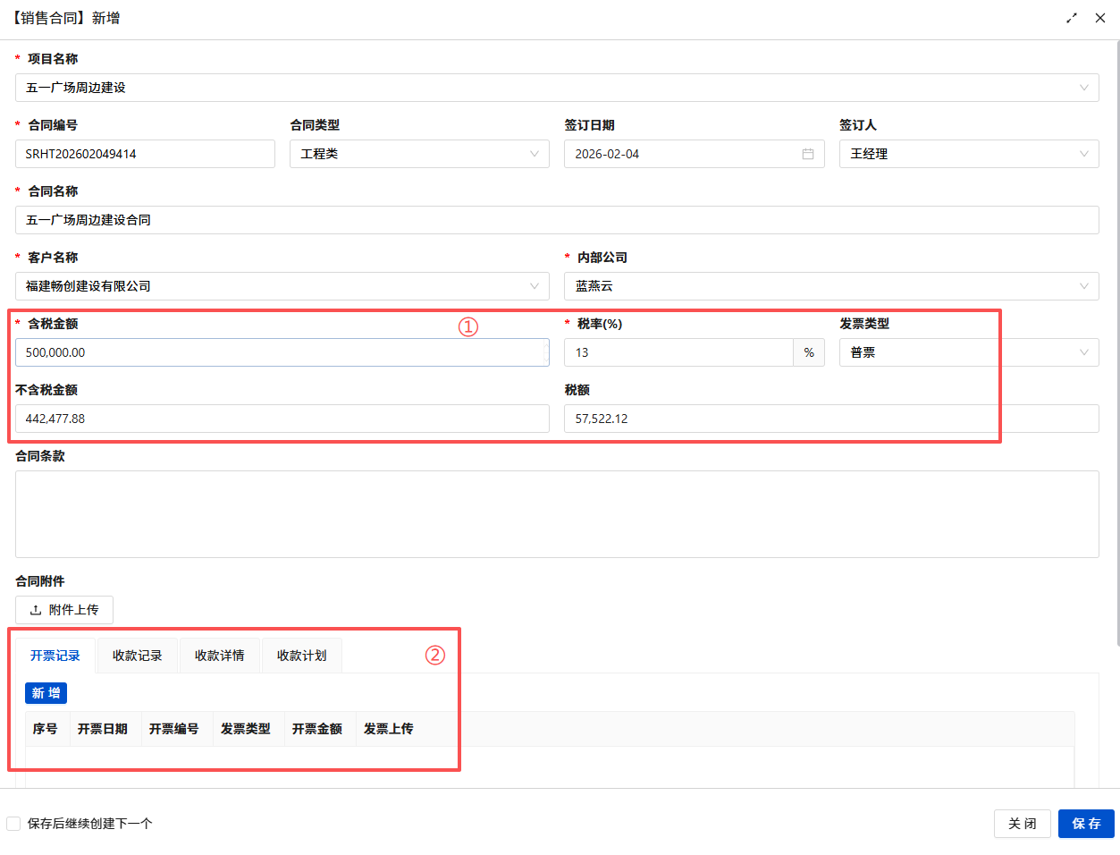Image resolution: width=1120 pixels, height=855 pixels.
Task: Click the 不含税金额 field showing 442,477.88
Action: pyautogui.click(x=282, y=419)
